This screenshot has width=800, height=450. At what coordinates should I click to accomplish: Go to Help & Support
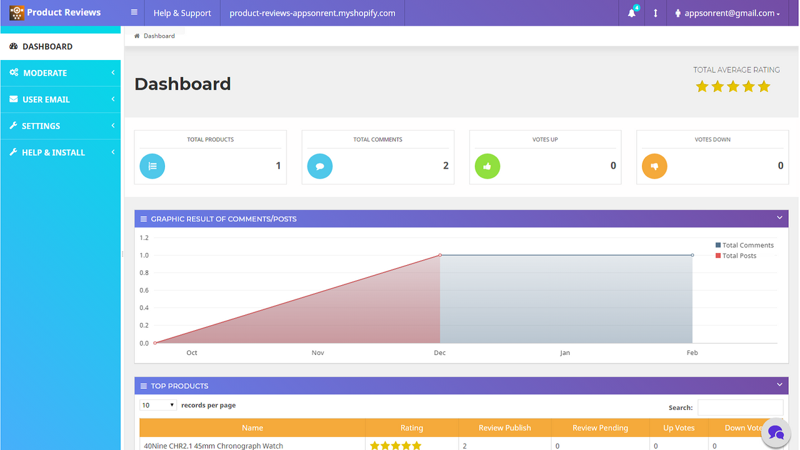(182, 12)
